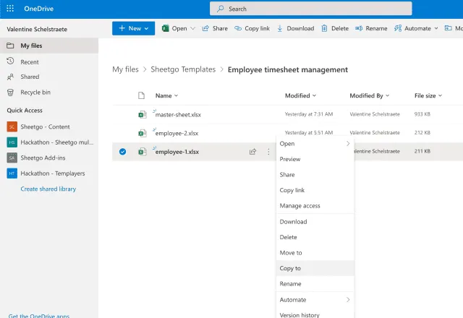This screenshot has height=318, width=463.
Task: Click the 933 KB file size cell
Action: pos(422,114)
